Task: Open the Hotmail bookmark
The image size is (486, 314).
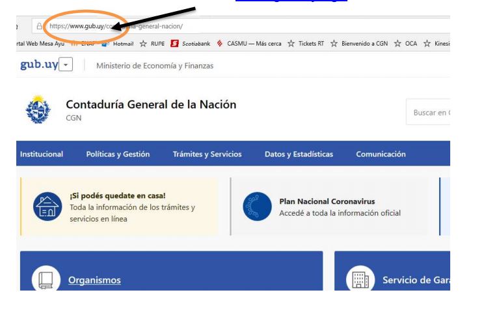Action: (x=118, y=44)
